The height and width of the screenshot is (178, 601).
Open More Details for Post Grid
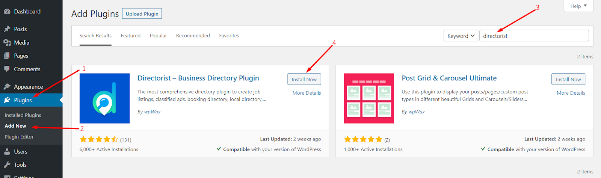571,93
